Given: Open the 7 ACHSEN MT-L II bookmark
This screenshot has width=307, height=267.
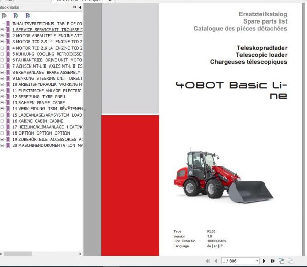Looking at the screenshot, I should point(48,66).
